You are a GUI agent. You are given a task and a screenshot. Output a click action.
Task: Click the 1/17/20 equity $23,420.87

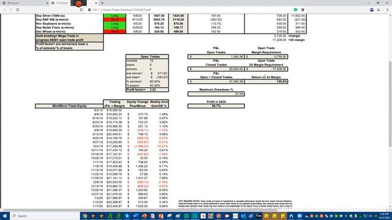115,206
